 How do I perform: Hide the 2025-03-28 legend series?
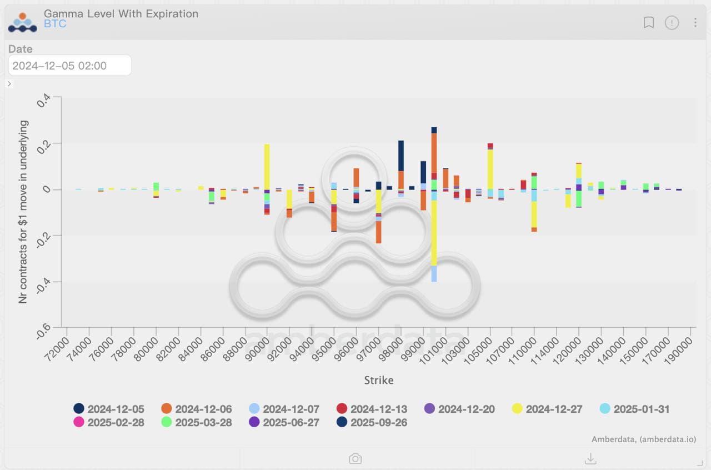click(197, 422)
